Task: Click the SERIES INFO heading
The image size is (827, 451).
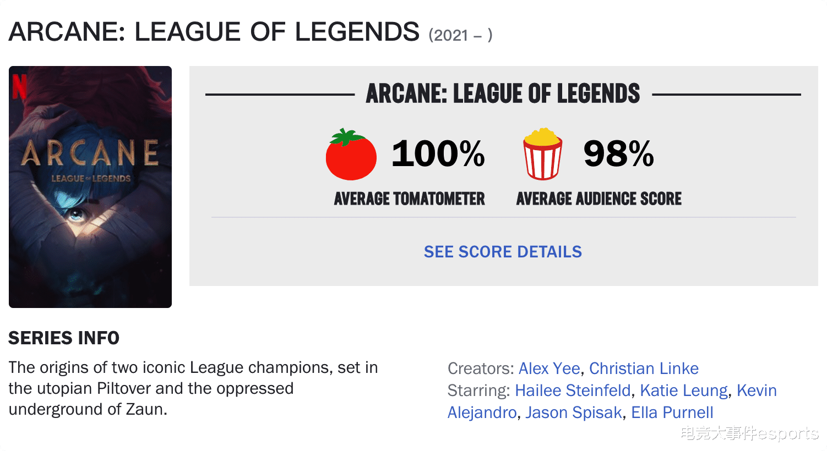Action: (64, 338)
